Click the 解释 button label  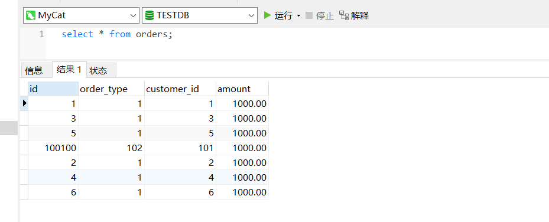[360, 15]
